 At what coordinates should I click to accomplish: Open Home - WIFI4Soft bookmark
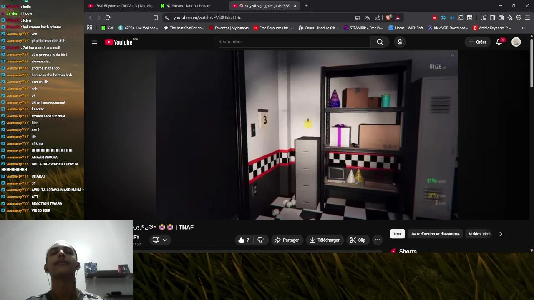406,28
